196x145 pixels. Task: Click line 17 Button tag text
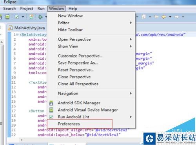(x=36, y=111)
